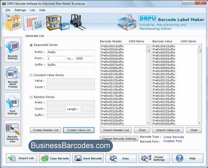Select Prefix0009Suffix in Barcode Value list

click(x=164, y=71)
